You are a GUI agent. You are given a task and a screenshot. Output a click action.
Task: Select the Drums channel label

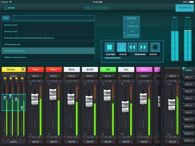[11, 69]
